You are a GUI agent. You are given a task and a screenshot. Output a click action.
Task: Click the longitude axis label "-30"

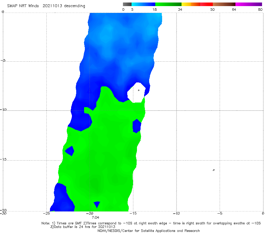click(3, 214)
